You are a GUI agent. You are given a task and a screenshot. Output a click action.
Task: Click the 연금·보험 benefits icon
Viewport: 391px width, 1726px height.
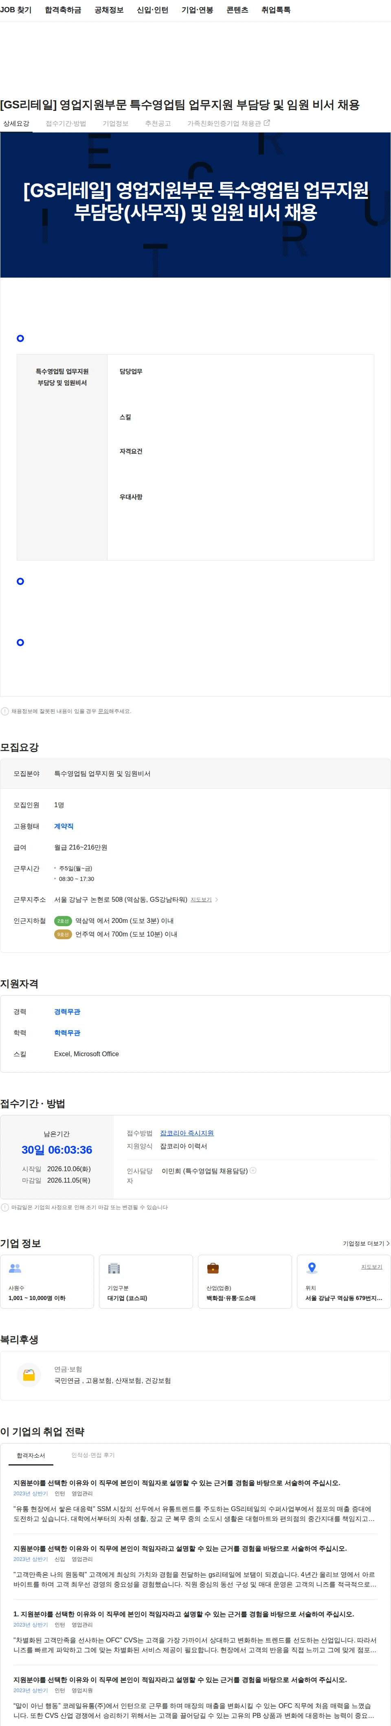pos(29,1375)
